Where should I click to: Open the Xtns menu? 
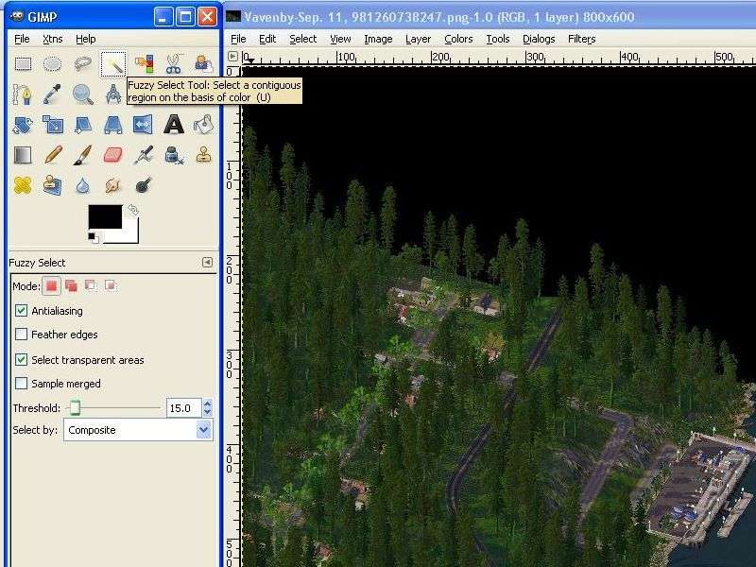coord(53,39)
